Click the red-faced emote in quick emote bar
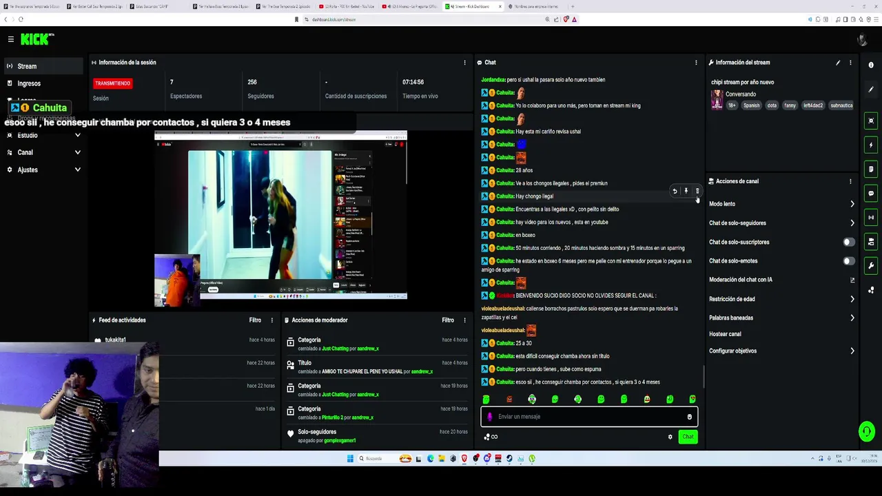Viewport: 882px width, 496px height. [x=509, y=400]
